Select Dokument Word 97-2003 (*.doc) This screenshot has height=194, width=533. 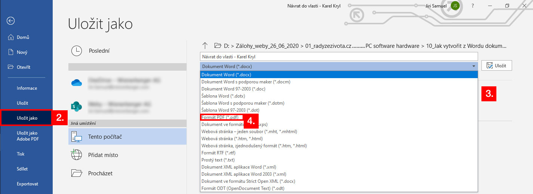339,89
